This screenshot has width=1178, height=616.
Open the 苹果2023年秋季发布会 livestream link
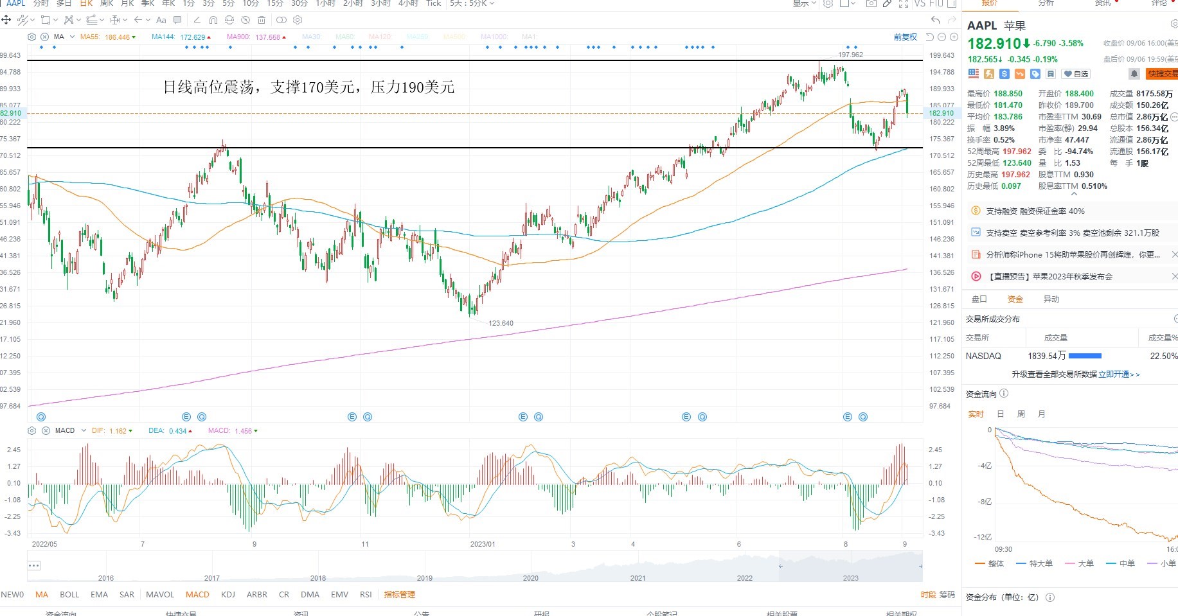pos(1049,277)
